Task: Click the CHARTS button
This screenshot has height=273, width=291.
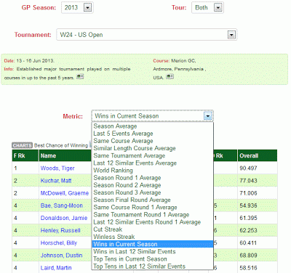Action: pyautogui.click(x=22, y=145)
